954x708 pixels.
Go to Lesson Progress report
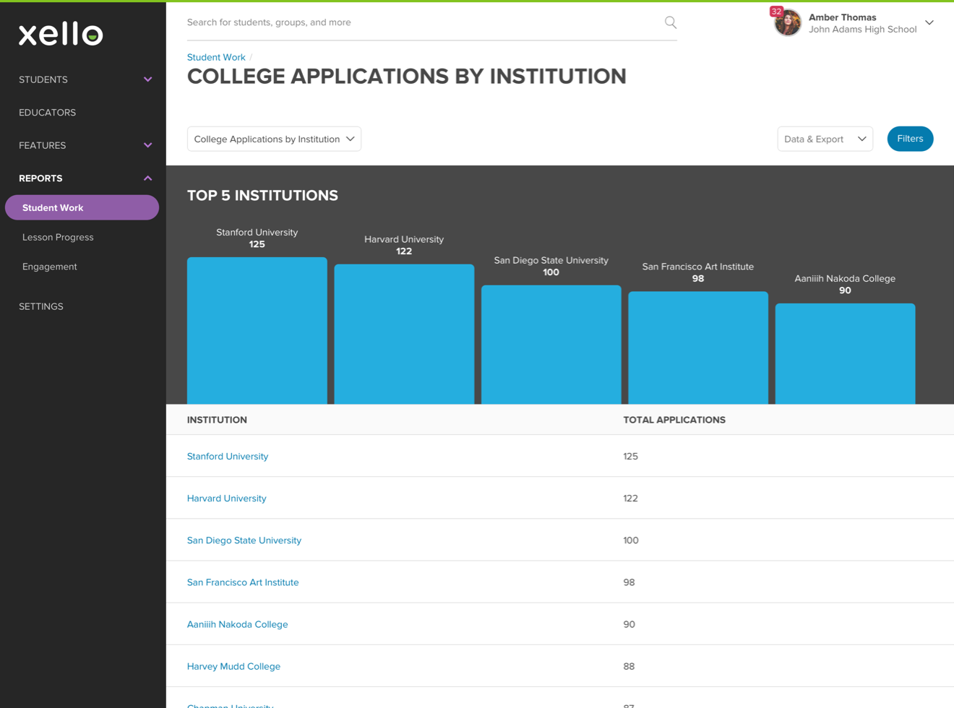click(58, 237)
